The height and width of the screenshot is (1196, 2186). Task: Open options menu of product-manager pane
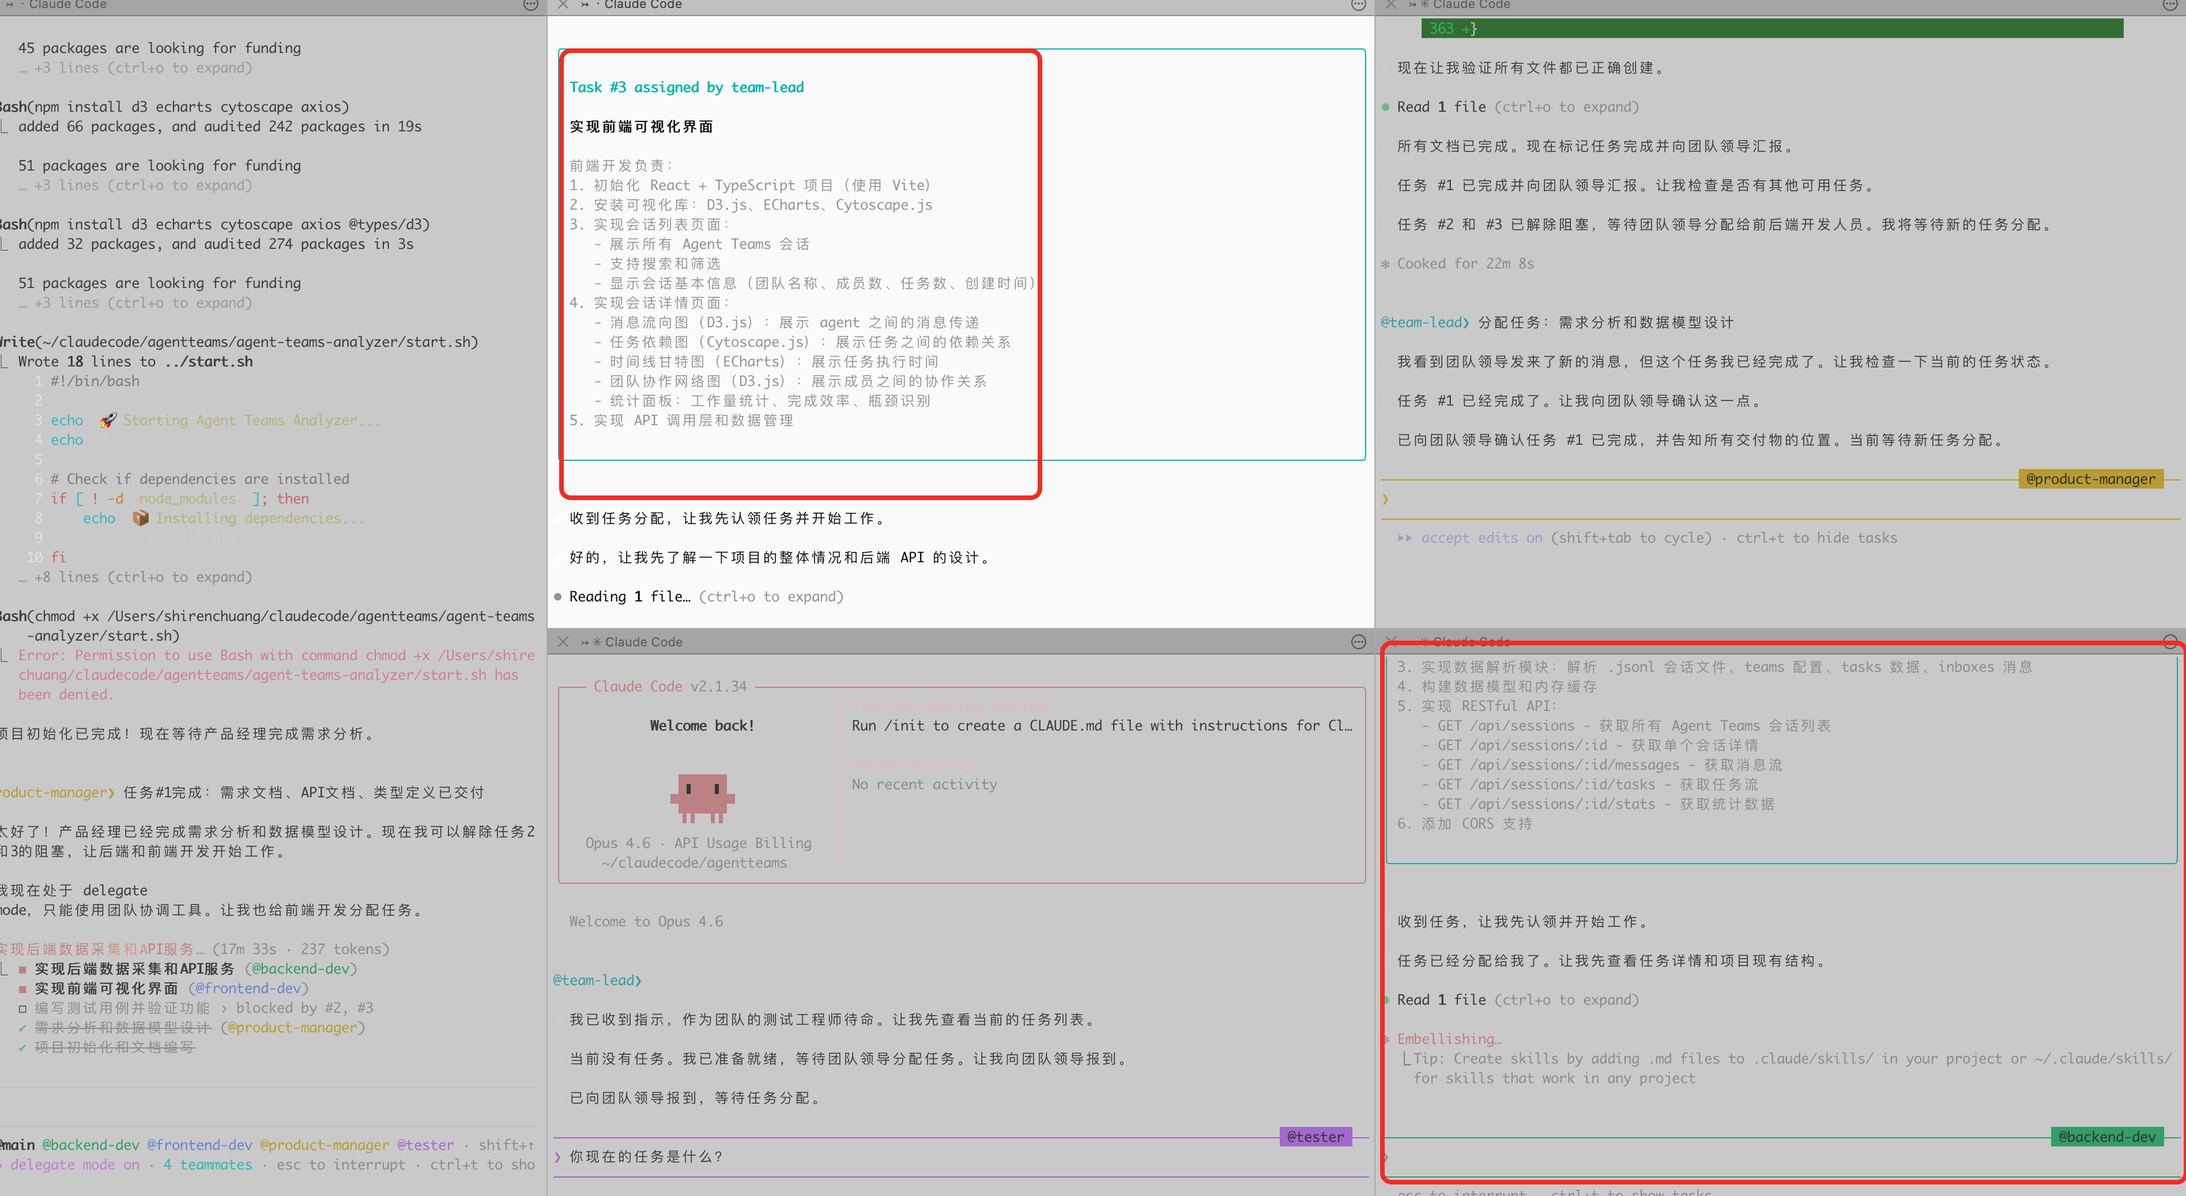2170,5
